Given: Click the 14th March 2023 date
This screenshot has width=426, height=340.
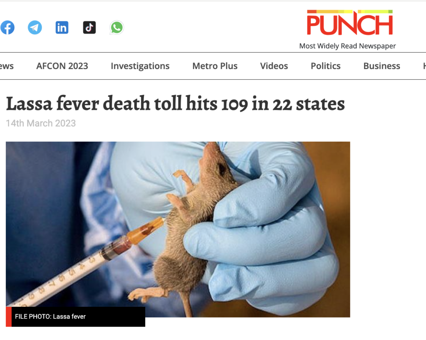Looking at the screenshot, I should (x=41, y=123).
